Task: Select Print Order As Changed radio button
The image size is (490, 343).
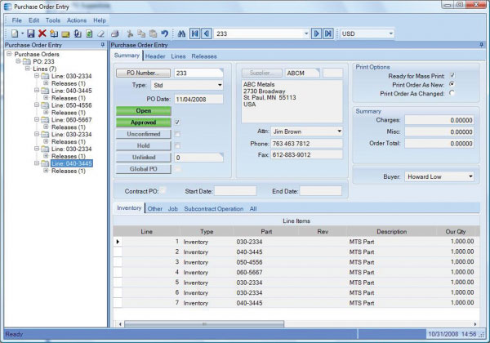Action: (x=452, y=93)
